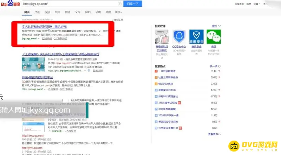Click 换一换 to refresh hot searches
The height and width of the screenshot is (155, 281).
tap(214, 66)
